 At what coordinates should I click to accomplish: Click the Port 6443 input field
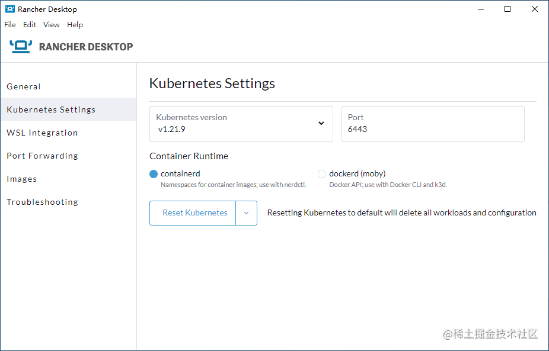click(x=433, y=124)
